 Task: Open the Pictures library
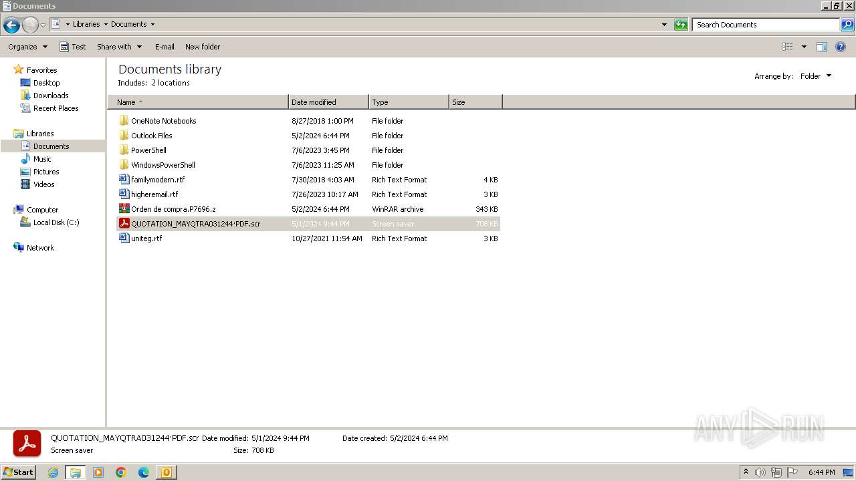46,172
